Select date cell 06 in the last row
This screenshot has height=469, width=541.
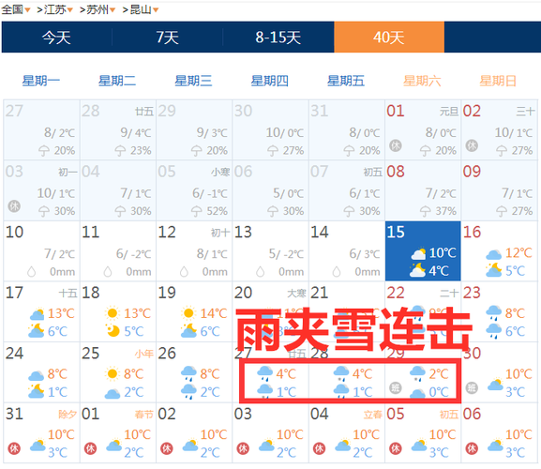pyautogui.click(x=499, y=432)
